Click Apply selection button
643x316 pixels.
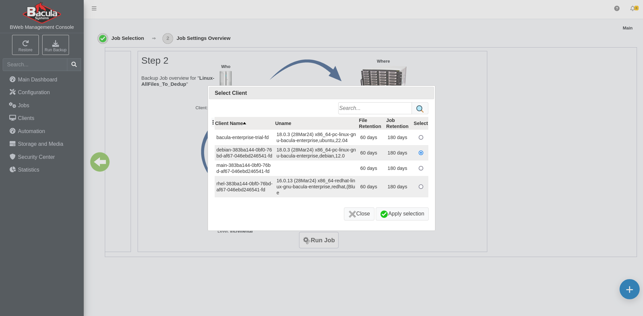pyautogui.click(x=402, y=214)
